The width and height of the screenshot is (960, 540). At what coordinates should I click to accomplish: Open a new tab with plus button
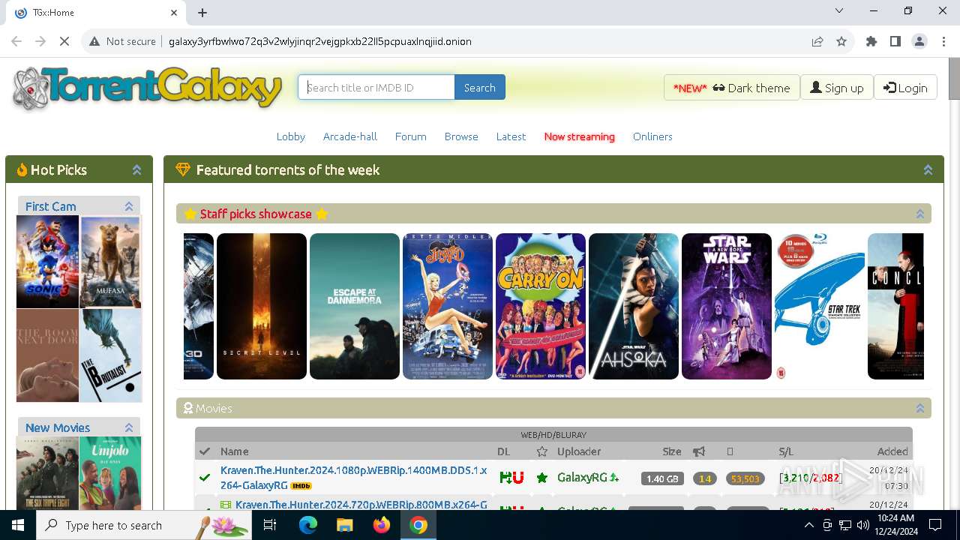point(202,13)
